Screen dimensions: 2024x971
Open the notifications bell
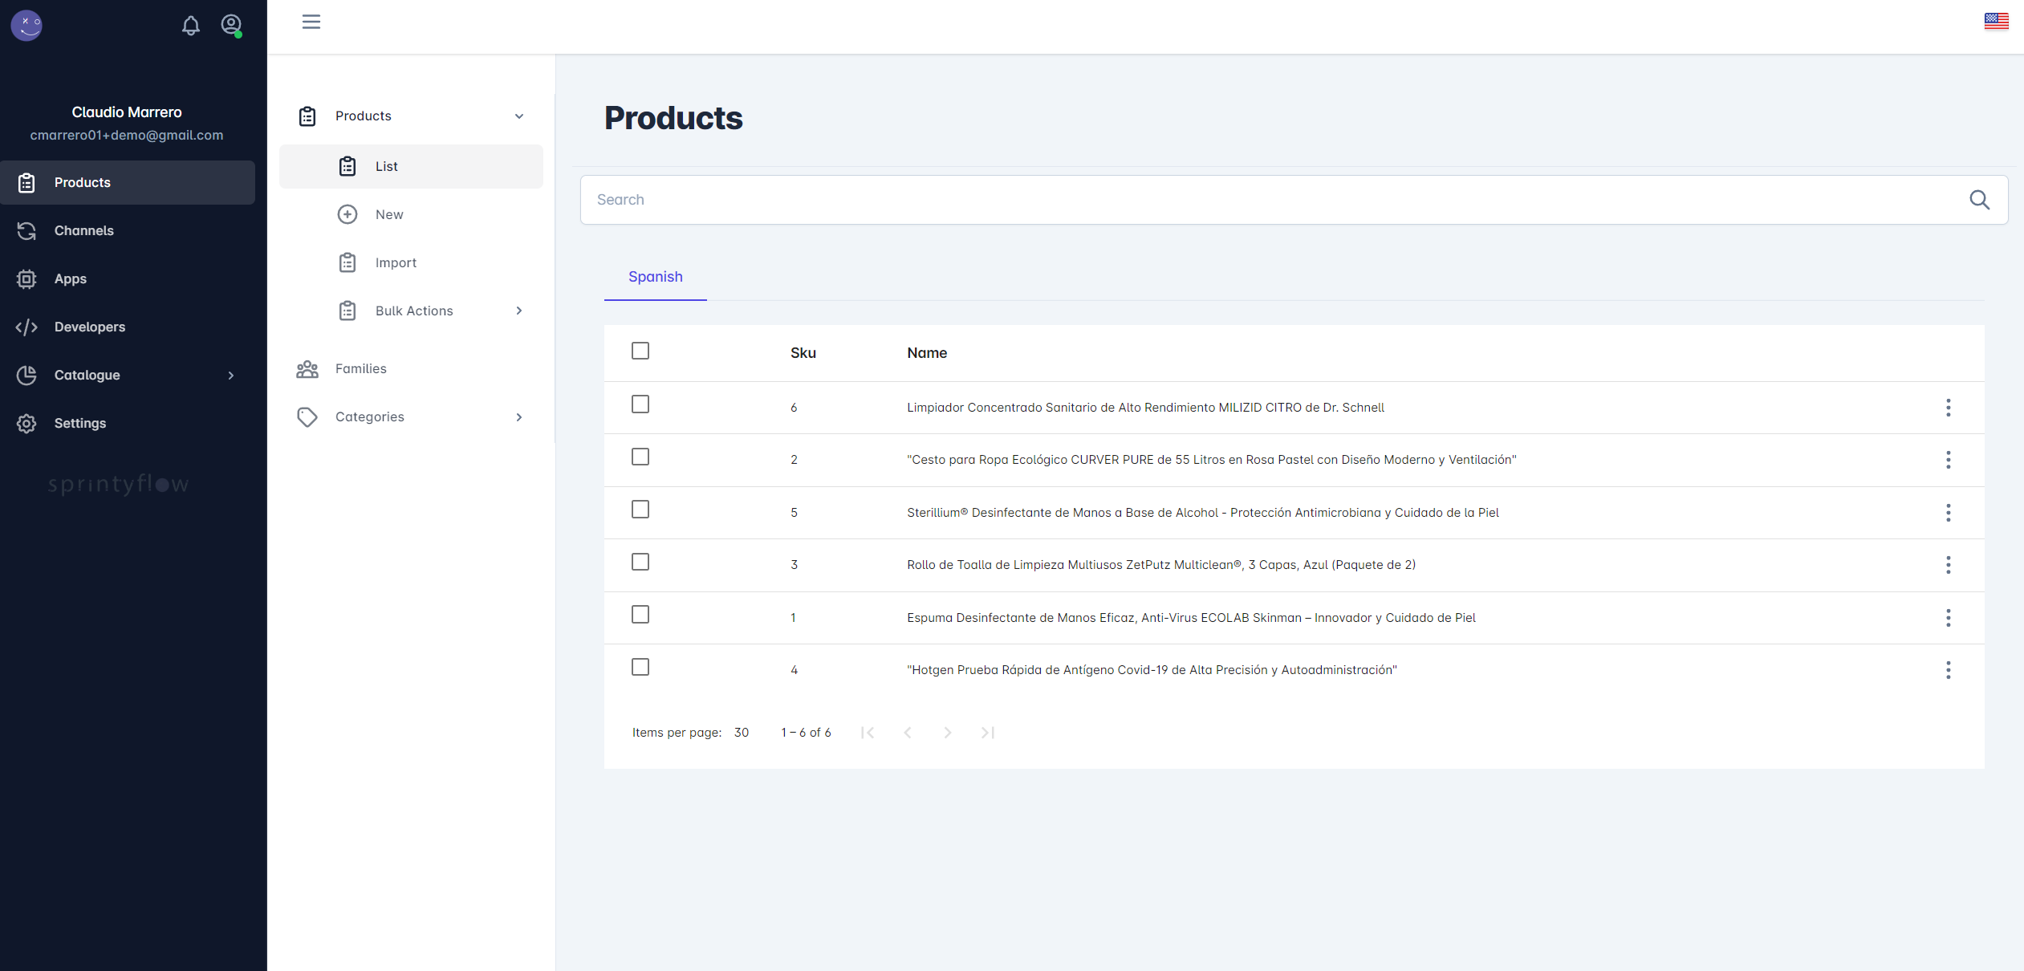191,25
